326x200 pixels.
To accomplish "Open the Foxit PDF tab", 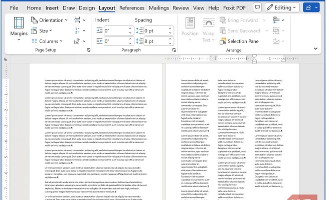I will click(x=234, y=8).
